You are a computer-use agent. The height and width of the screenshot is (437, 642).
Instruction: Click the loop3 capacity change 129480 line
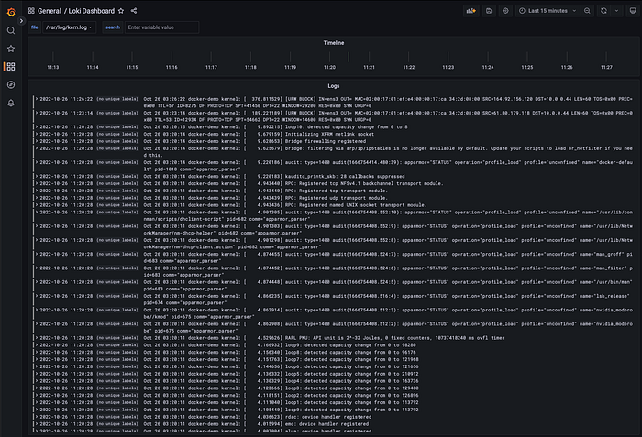pos(281,388)
